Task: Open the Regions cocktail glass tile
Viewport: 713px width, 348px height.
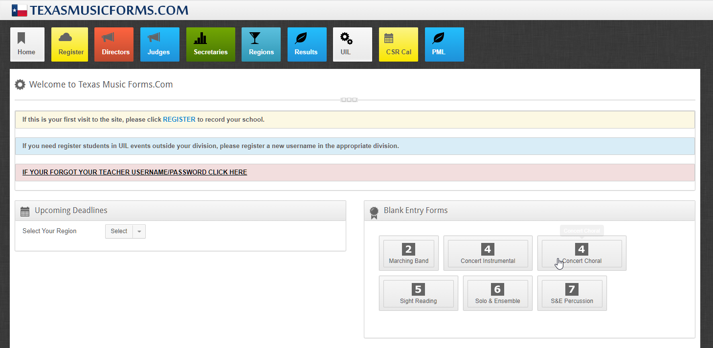Action: [261, 44]
